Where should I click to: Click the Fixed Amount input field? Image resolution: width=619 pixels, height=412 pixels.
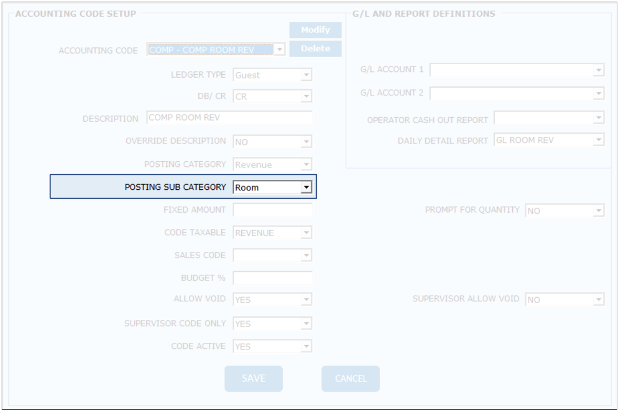pos(273,210)
